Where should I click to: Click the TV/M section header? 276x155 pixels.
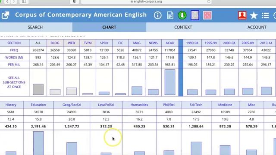[88, 43]
